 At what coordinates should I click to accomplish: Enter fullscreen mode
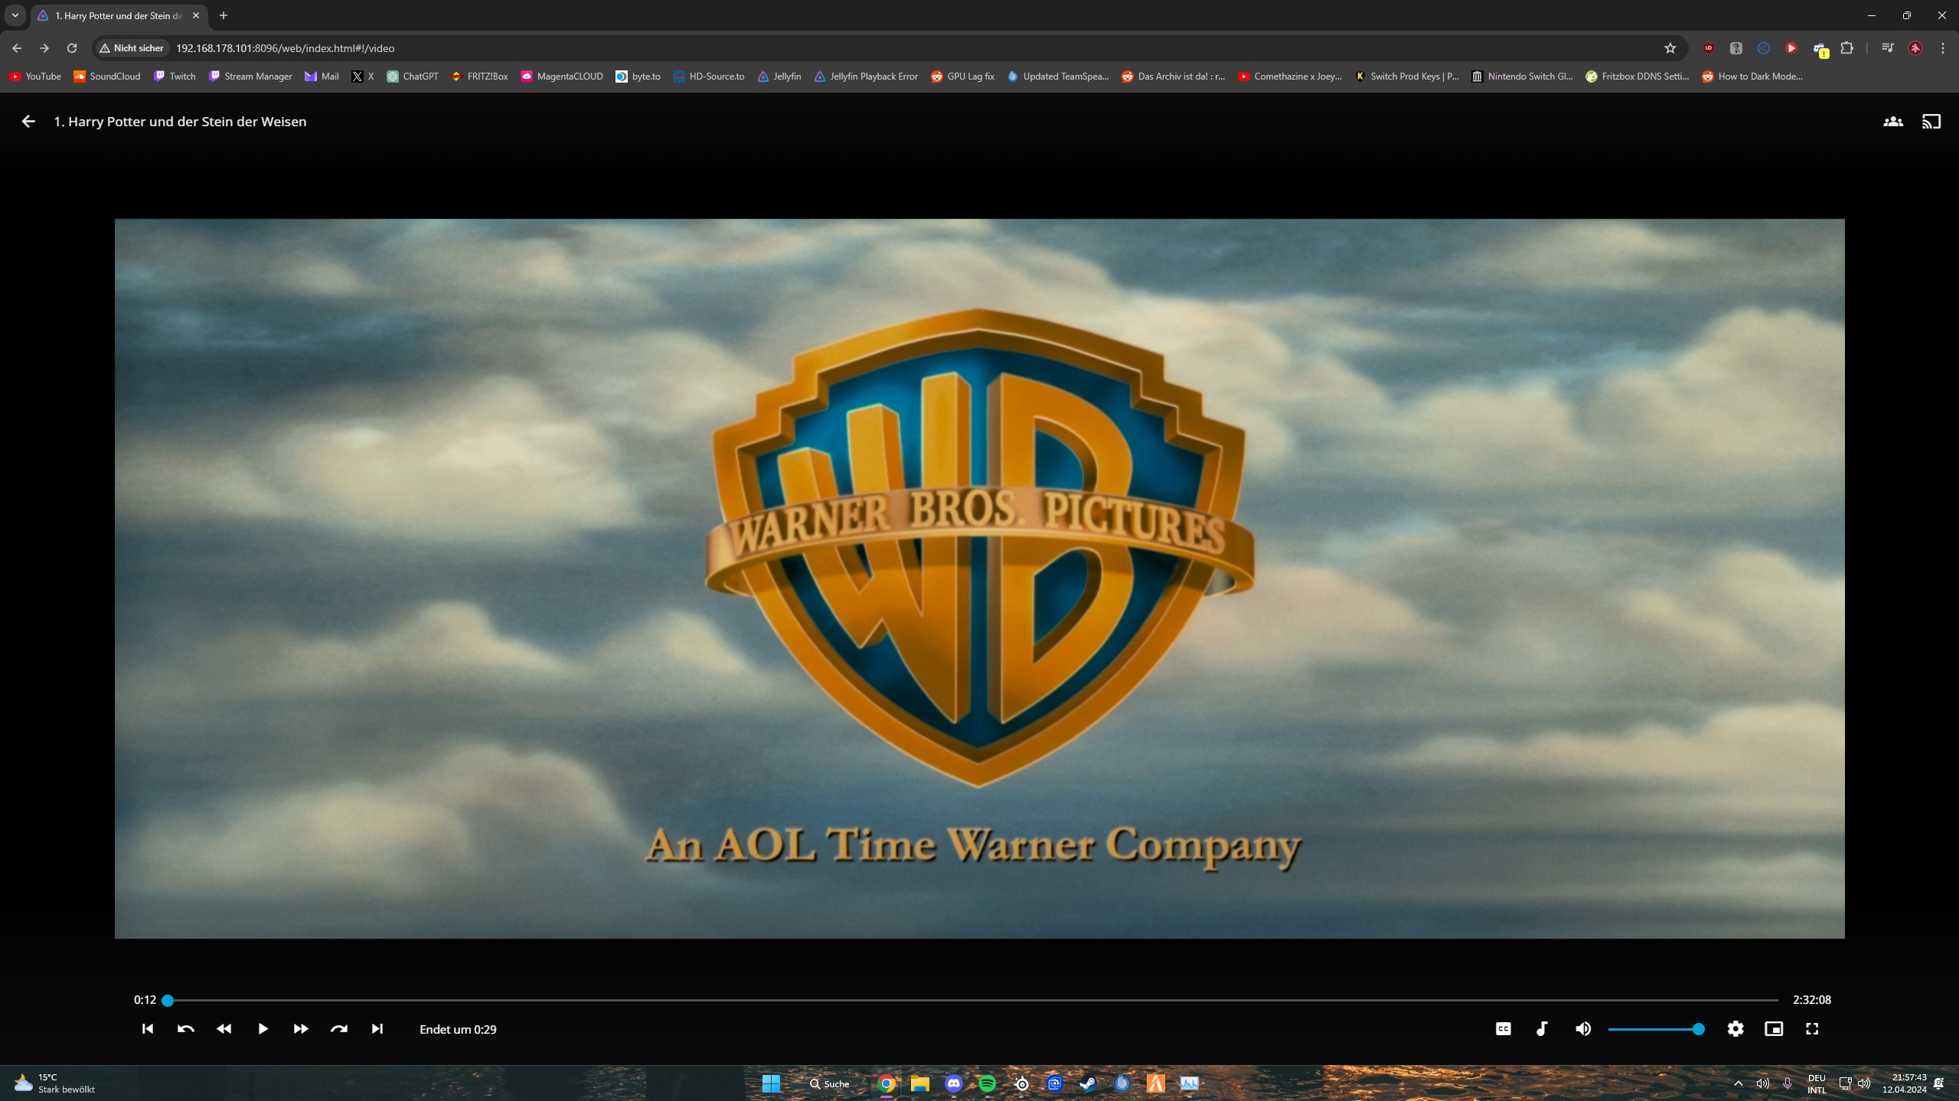click(1812, 1029)
